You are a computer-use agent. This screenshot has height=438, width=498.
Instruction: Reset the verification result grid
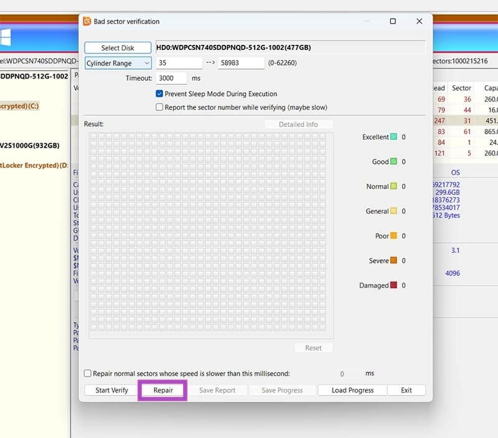click(x=313, y=348)
